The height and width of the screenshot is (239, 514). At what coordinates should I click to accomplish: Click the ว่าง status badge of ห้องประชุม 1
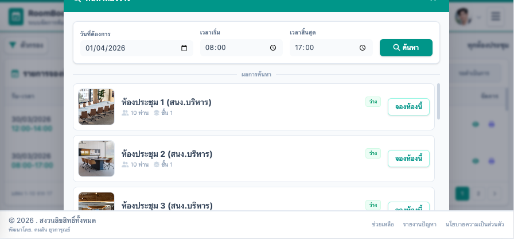click(373, 102)
